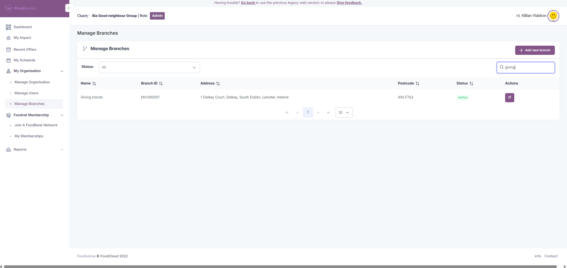
Task: Sort by Name column arrows
Action: [x=94, y=84]
